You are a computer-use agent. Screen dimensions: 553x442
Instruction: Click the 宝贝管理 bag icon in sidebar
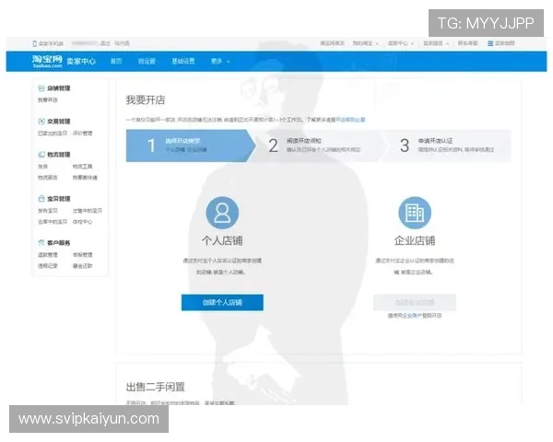(41, 199)
